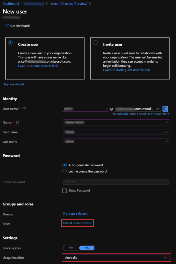This screenshot has width=176, height=264.
Task: Click the Create user card heading
Action: click(x=29, y=44)
